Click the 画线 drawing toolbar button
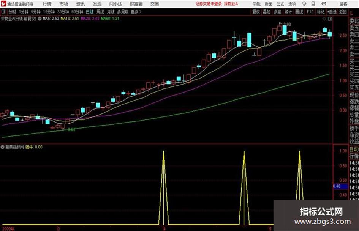 [299, 12]
